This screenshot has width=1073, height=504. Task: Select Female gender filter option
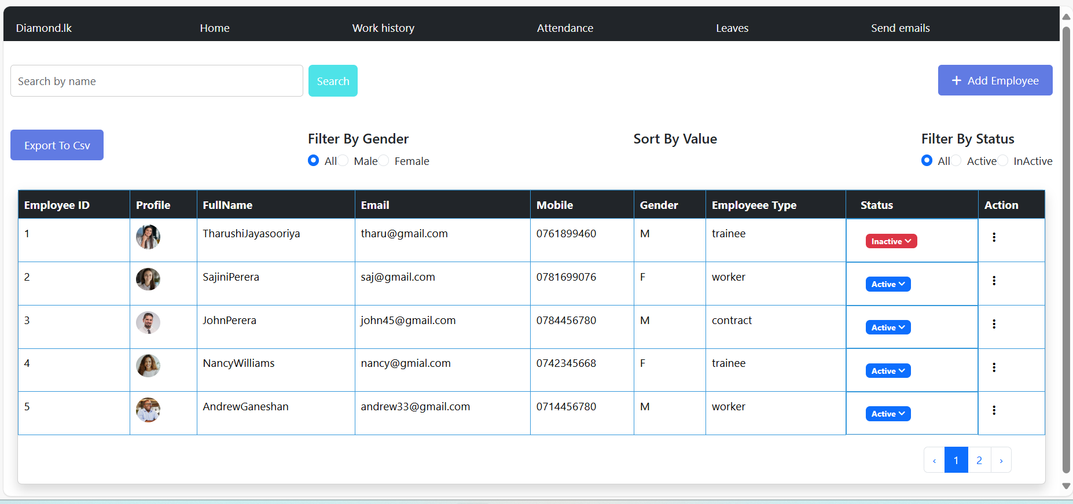click(384, 161)
